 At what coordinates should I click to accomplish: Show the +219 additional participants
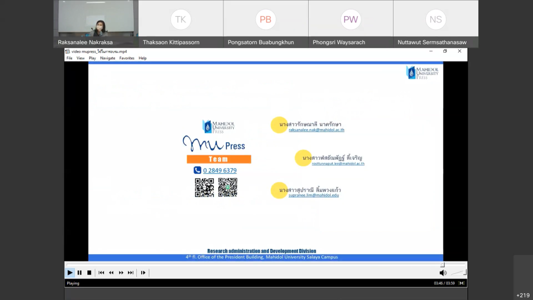click(523, 295)
